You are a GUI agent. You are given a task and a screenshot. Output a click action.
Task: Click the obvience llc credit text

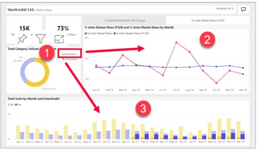(x=225, y=8)
